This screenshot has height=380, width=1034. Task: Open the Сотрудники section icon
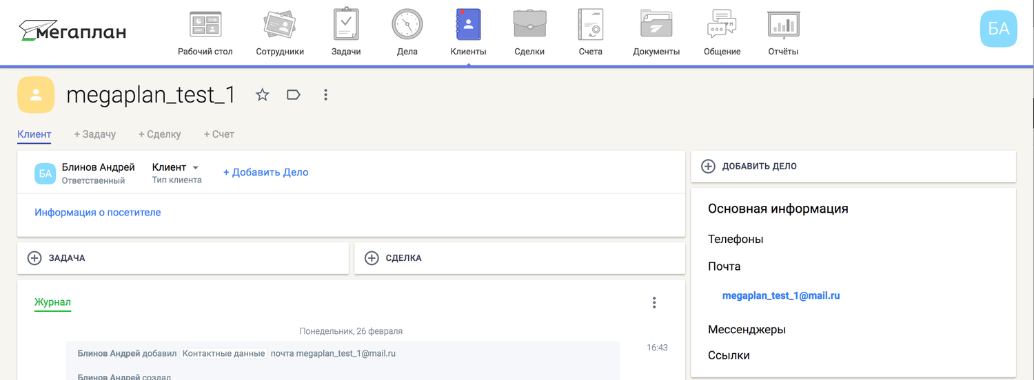pos(279,25)
